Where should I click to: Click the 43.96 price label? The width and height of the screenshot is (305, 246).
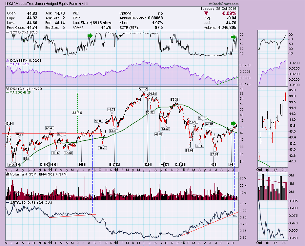[x=9, y=123]
